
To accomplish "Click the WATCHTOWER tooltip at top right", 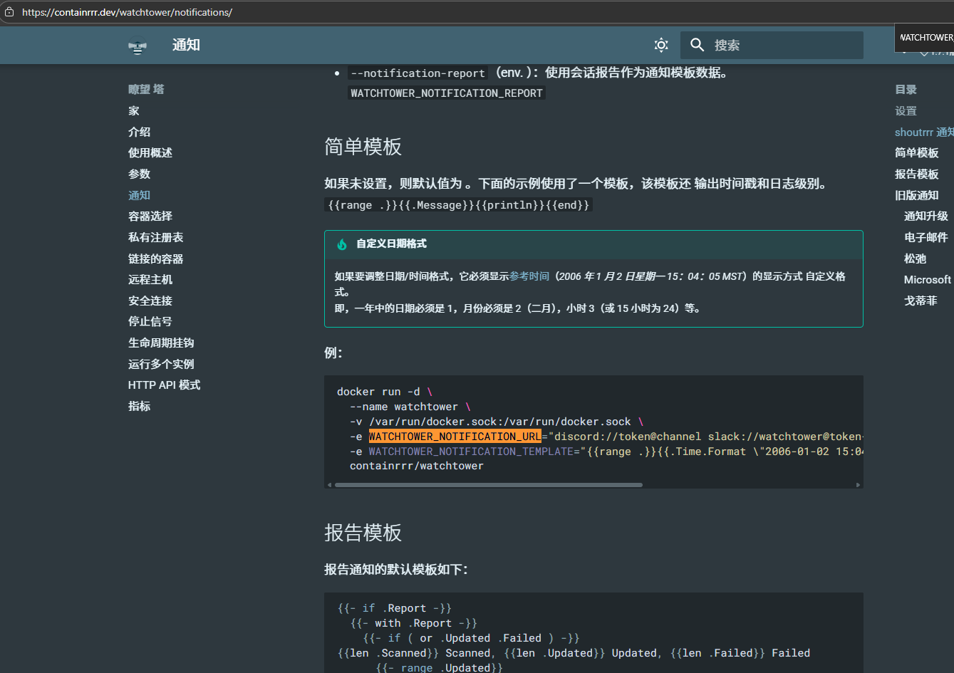I will tap(926, 38).
